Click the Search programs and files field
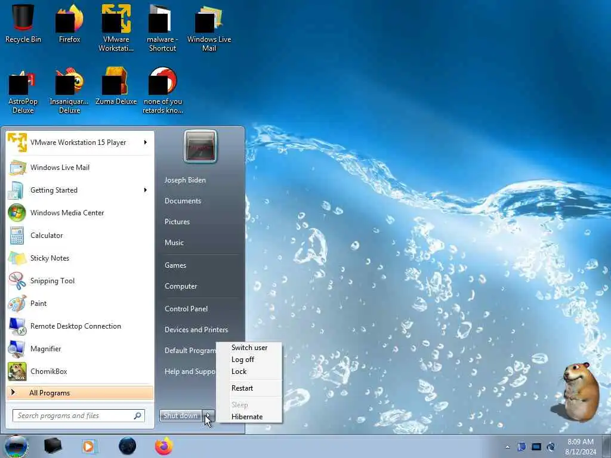This screenshot has height=458, width=611. coord(79,416)
